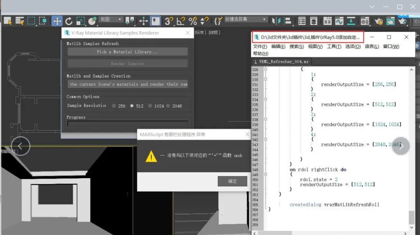Click the Render Samples button
The height and width of the screenshot is (235, 420).
(128, 64)
